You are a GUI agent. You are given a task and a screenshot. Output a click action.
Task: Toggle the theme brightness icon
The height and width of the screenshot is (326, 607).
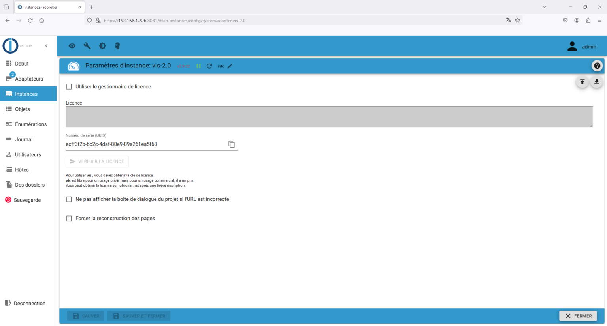pos(102,46)
